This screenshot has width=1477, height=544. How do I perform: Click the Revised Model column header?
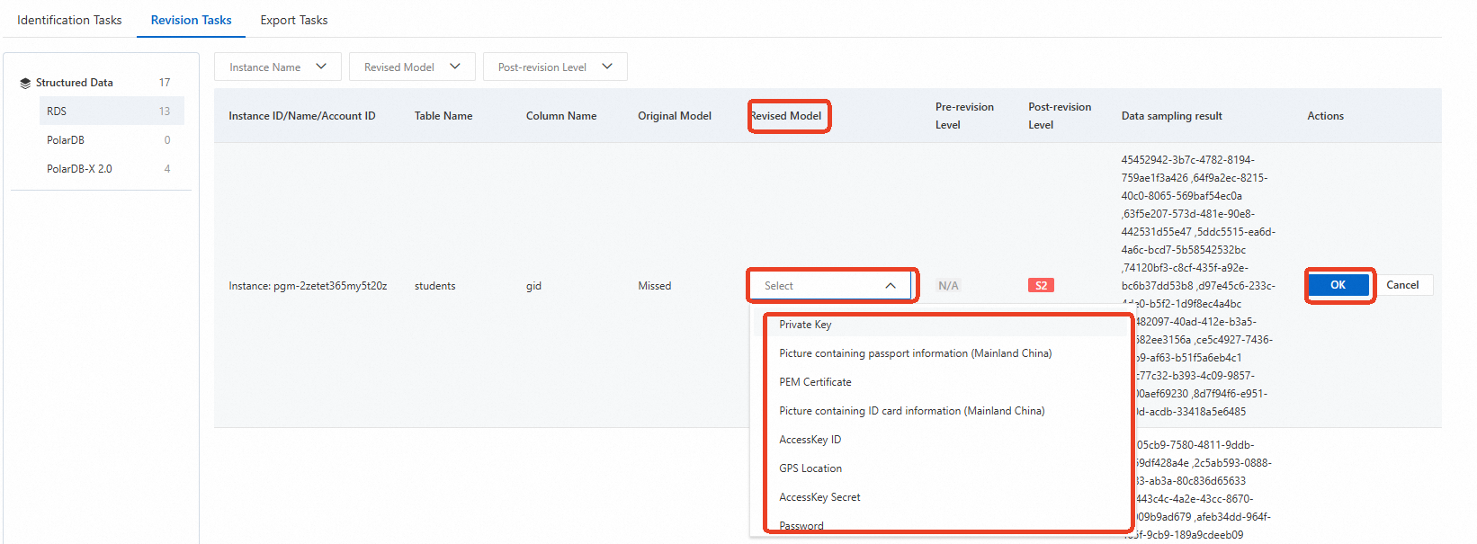point(786,116)
